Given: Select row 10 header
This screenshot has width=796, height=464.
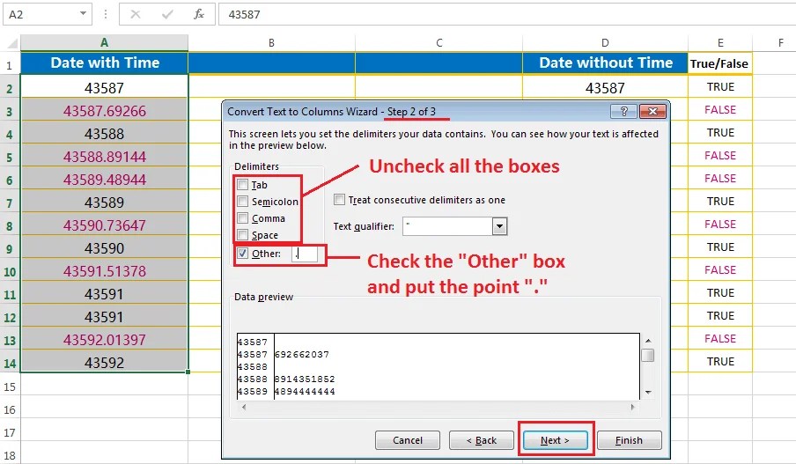Looking at the screenshot, I should (10, 271).
